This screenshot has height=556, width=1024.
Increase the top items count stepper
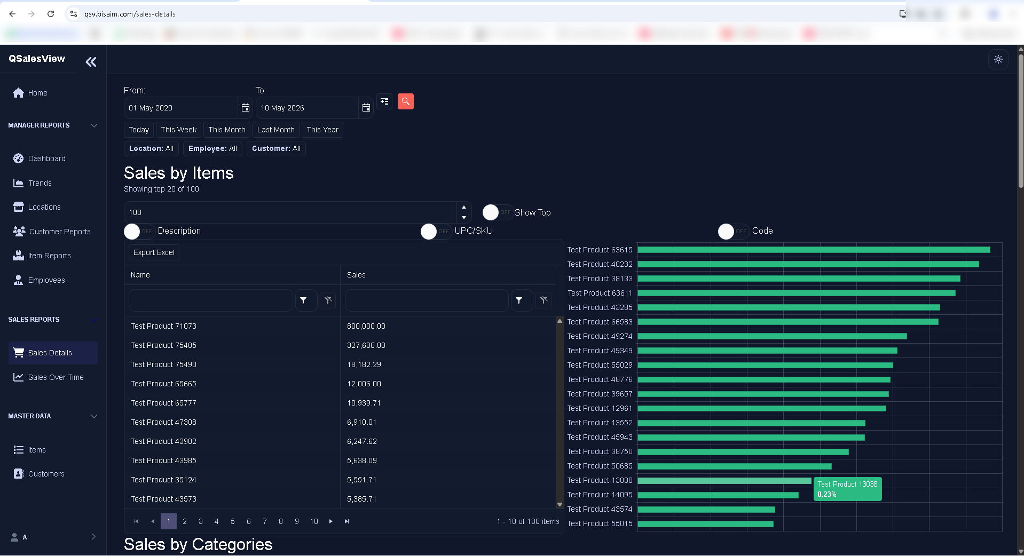464,207
